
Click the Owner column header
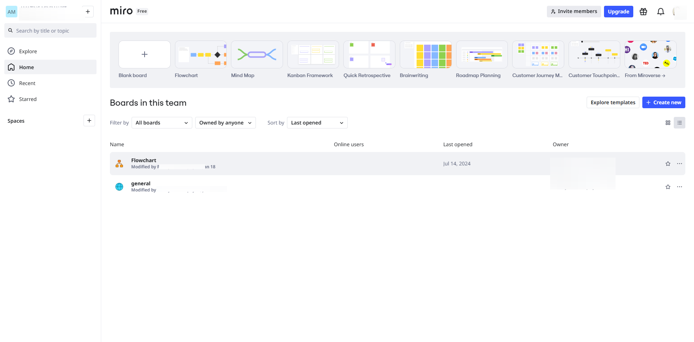point(561,144)
